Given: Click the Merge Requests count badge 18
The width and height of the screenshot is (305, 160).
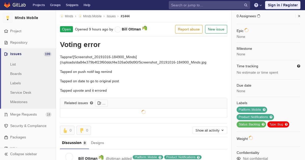Looking at the screenshot, I should tap(49, 115).
